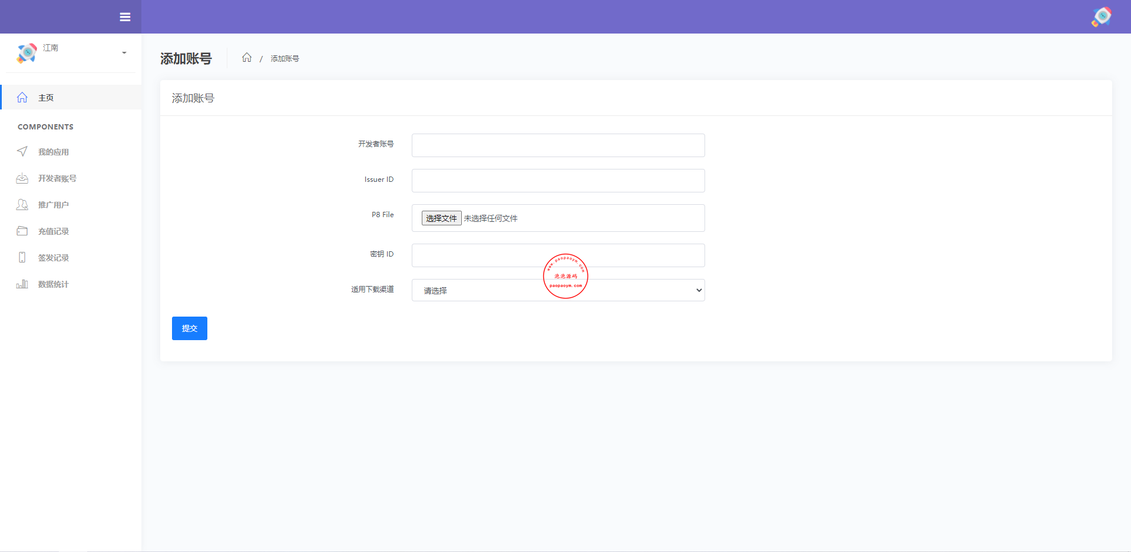Select 主页 in the sidebar menu
Viewport: 1131px width, 552px height.
click(x=46, y=98)
